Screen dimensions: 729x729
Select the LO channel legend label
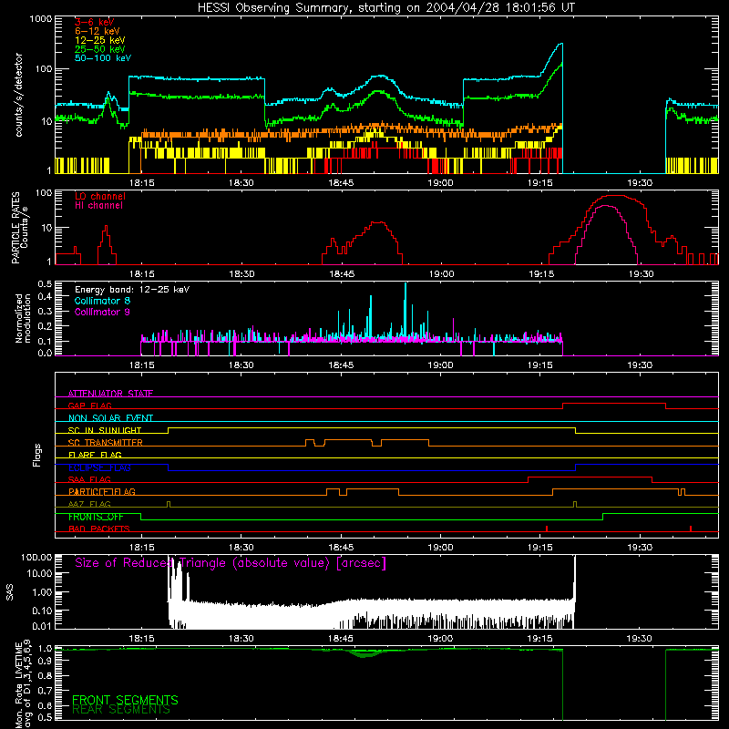(x=100, y=196)
